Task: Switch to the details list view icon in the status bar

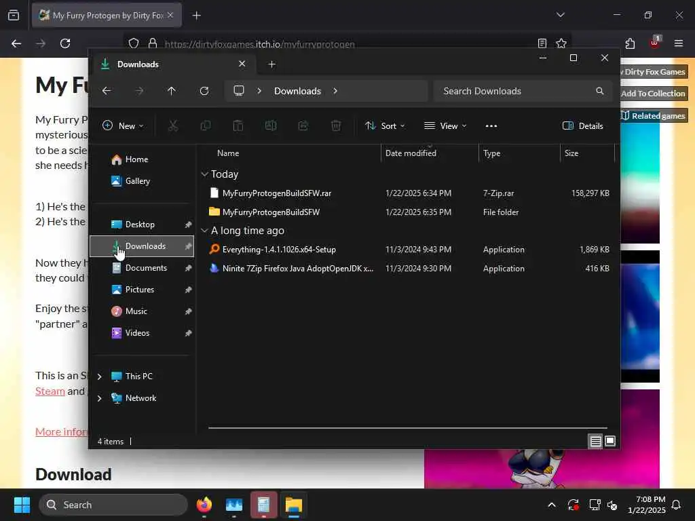Action: pyautogui.click(x=596, y=441)
